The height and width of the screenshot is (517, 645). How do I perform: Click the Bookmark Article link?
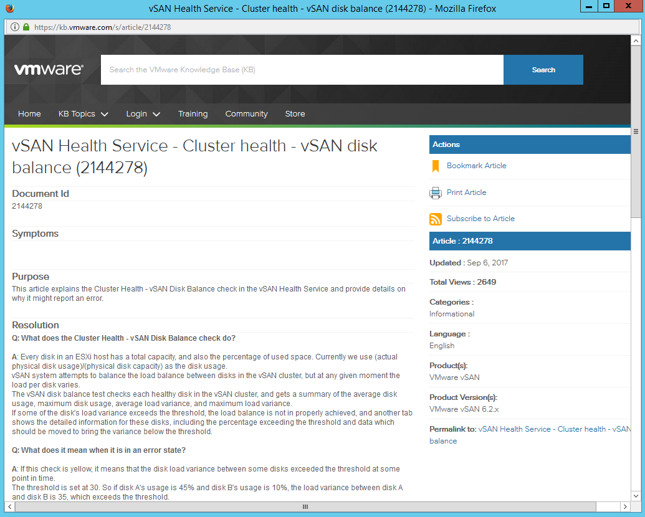coord(476,166)
